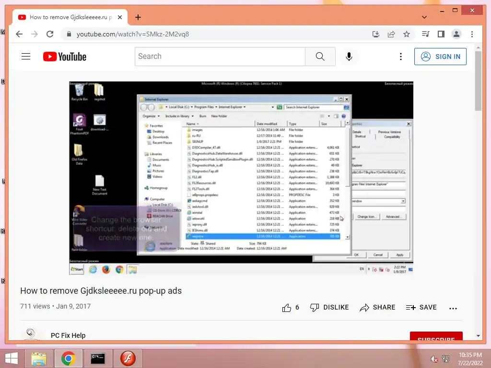This screenshot has height=368, width=491.
Task: Click the scroll down arrow at the bottom of the page scrollbar
Action: tap(478, 336)
